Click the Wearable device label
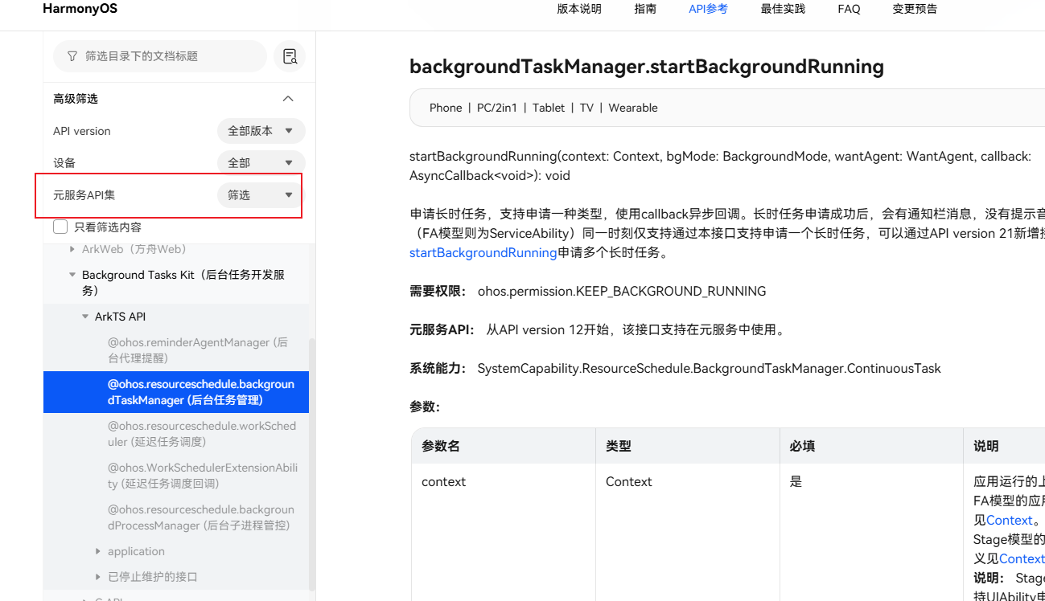Image resolution: width=1045 pixels, height=601 pixels. click(x=633, y=108)
